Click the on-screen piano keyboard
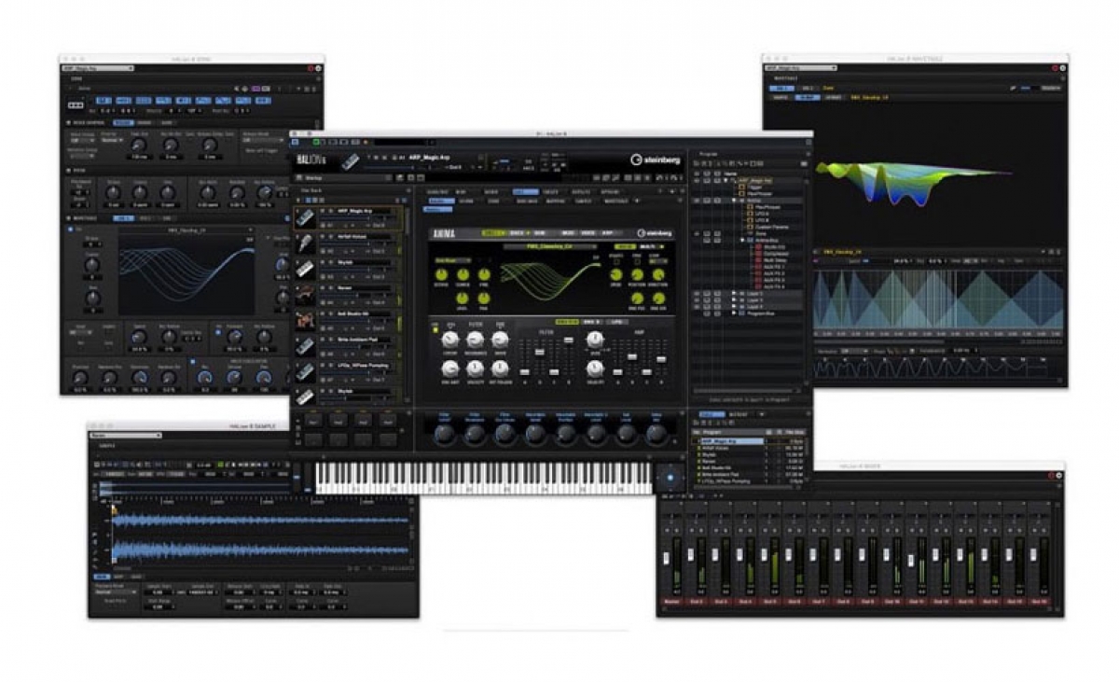Viewport: 1119px width, 682px height. click(485, 477)
